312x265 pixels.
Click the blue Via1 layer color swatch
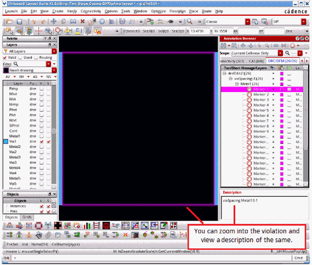[x=6, y=142]
